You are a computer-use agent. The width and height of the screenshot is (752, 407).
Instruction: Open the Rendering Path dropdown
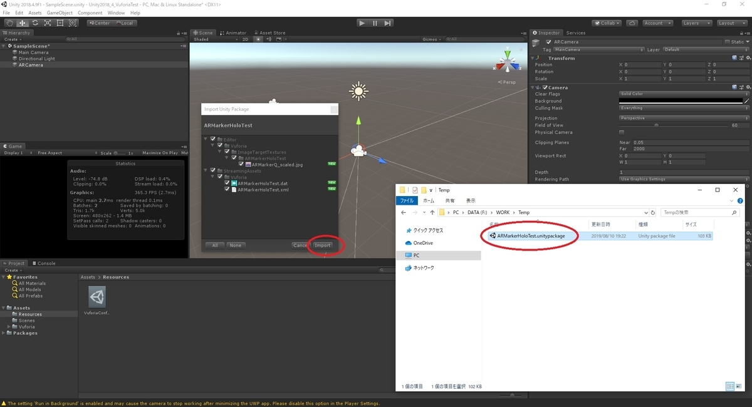pos(684,179)
